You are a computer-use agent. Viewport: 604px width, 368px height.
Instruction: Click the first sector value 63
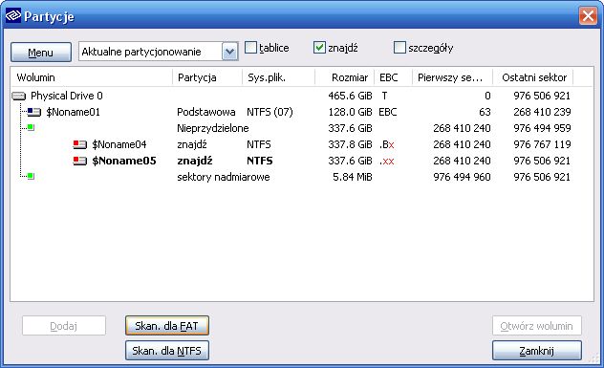485,112
